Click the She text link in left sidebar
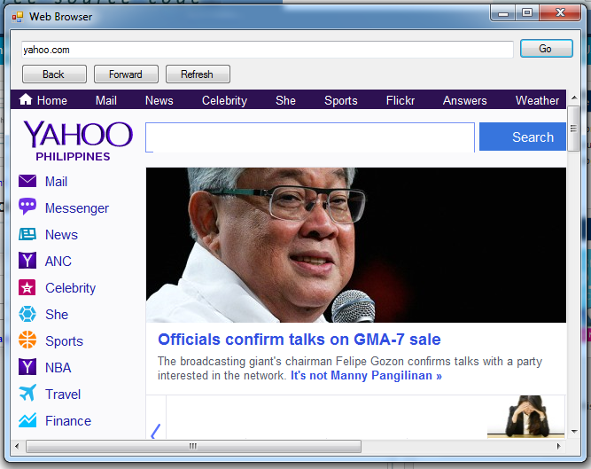Screen dimensions: 591x469 [x=57, y=315]
